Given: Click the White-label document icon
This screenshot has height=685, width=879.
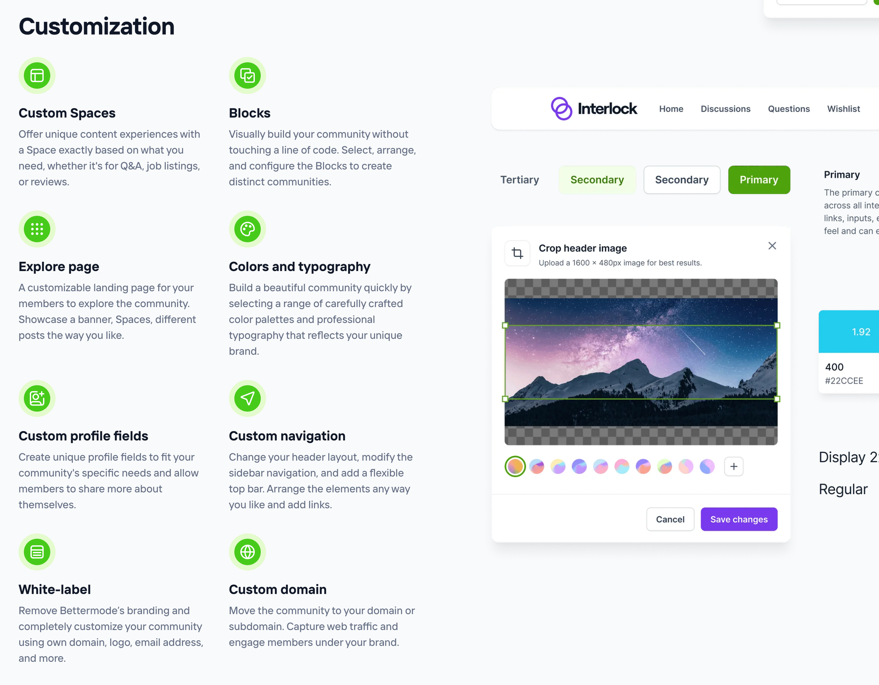Looking at the screenshot, I should 36,551.
